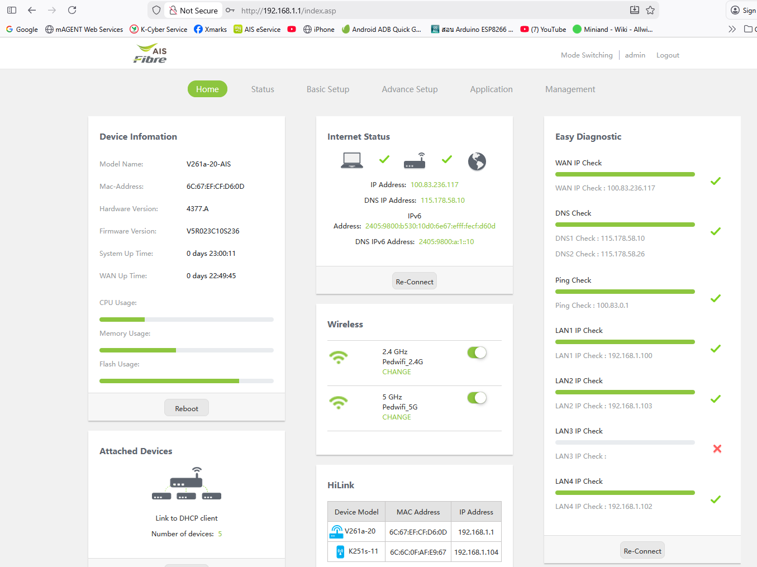Screen dimensions: 757x567
Task: Click Mode Switching link
Action: tap(587, 55)
